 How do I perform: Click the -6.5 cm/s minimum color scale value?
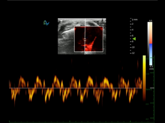point(151,68)
